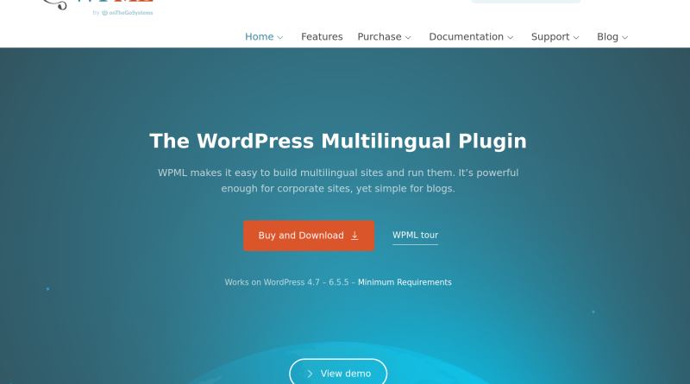Viewport: 690px width, 384px height.
Task: Expand the Blog dropdown chevron
Action: (624, 38)
